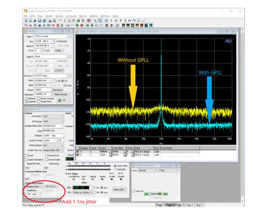Image resolution: width=263 pixels, height=219 pixels.
Task: Open the square-wave Digital Generator panel icon
Action: [35, 25]
